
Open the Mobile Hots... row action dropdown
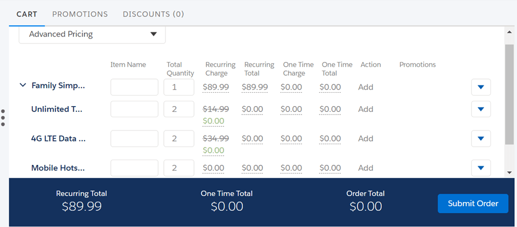(x=480, y=168)
